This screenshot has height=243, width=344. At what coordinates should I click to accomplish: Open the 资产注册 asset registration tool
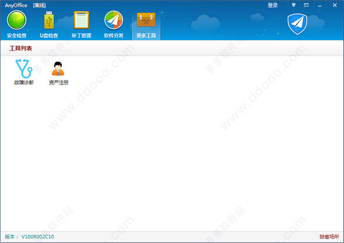(58, 73)
